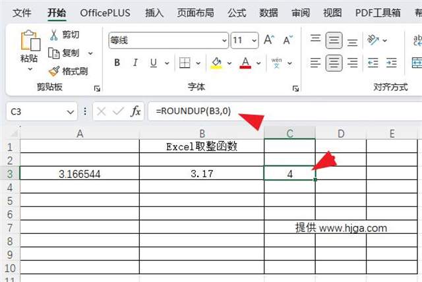This screenshot has width=422, height=282.
Task: Align text left
Action: click(315, 63)
